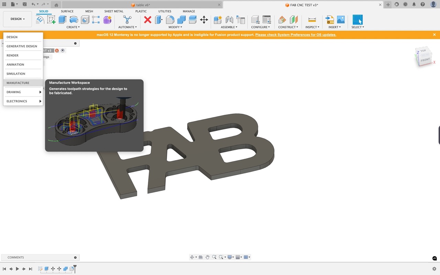440x275 pixels.
Task: Open Display Settings dropdown
Action: tap(230, 257)
